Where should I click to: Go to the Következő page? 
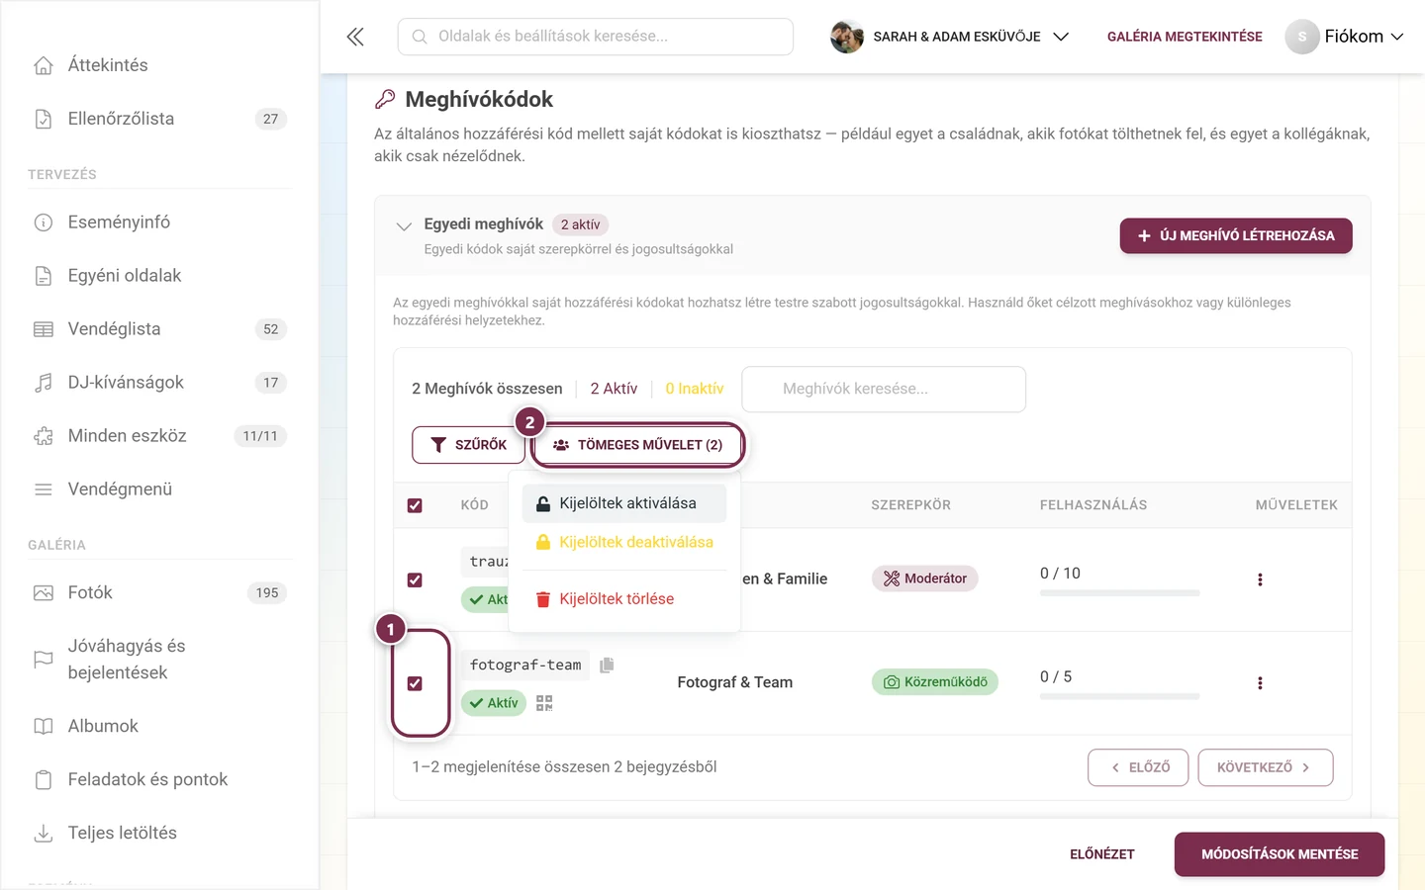(1266, 767)
